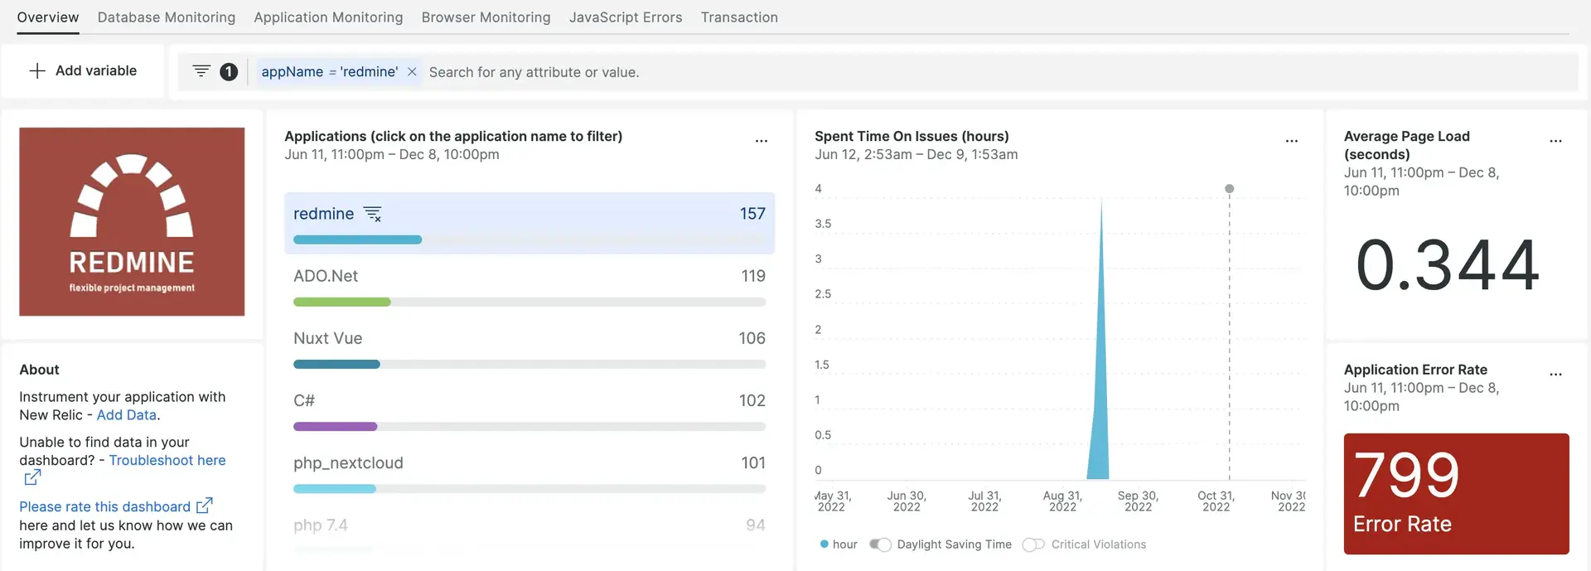Click external link icon below Troubleshoot here
Screen dimensions: 1591x571
pyautogui.click(x=32, y=477)
